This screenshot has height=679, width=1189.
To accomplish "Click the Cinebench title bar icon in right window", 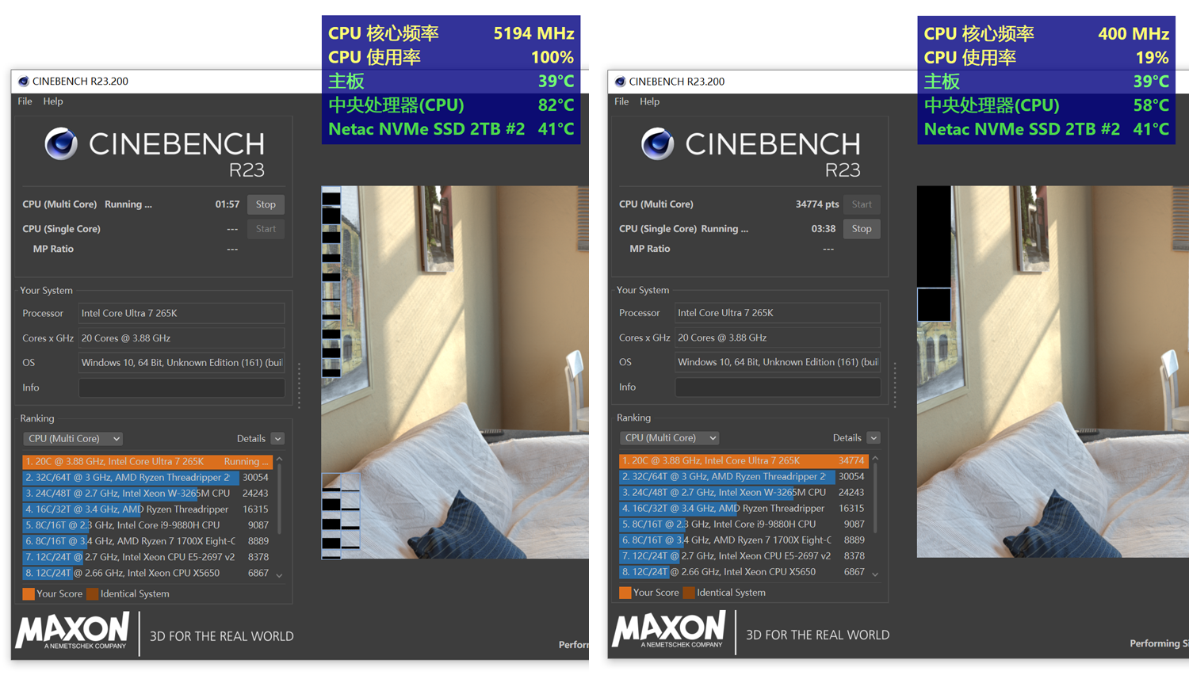I will click(621, 81).
